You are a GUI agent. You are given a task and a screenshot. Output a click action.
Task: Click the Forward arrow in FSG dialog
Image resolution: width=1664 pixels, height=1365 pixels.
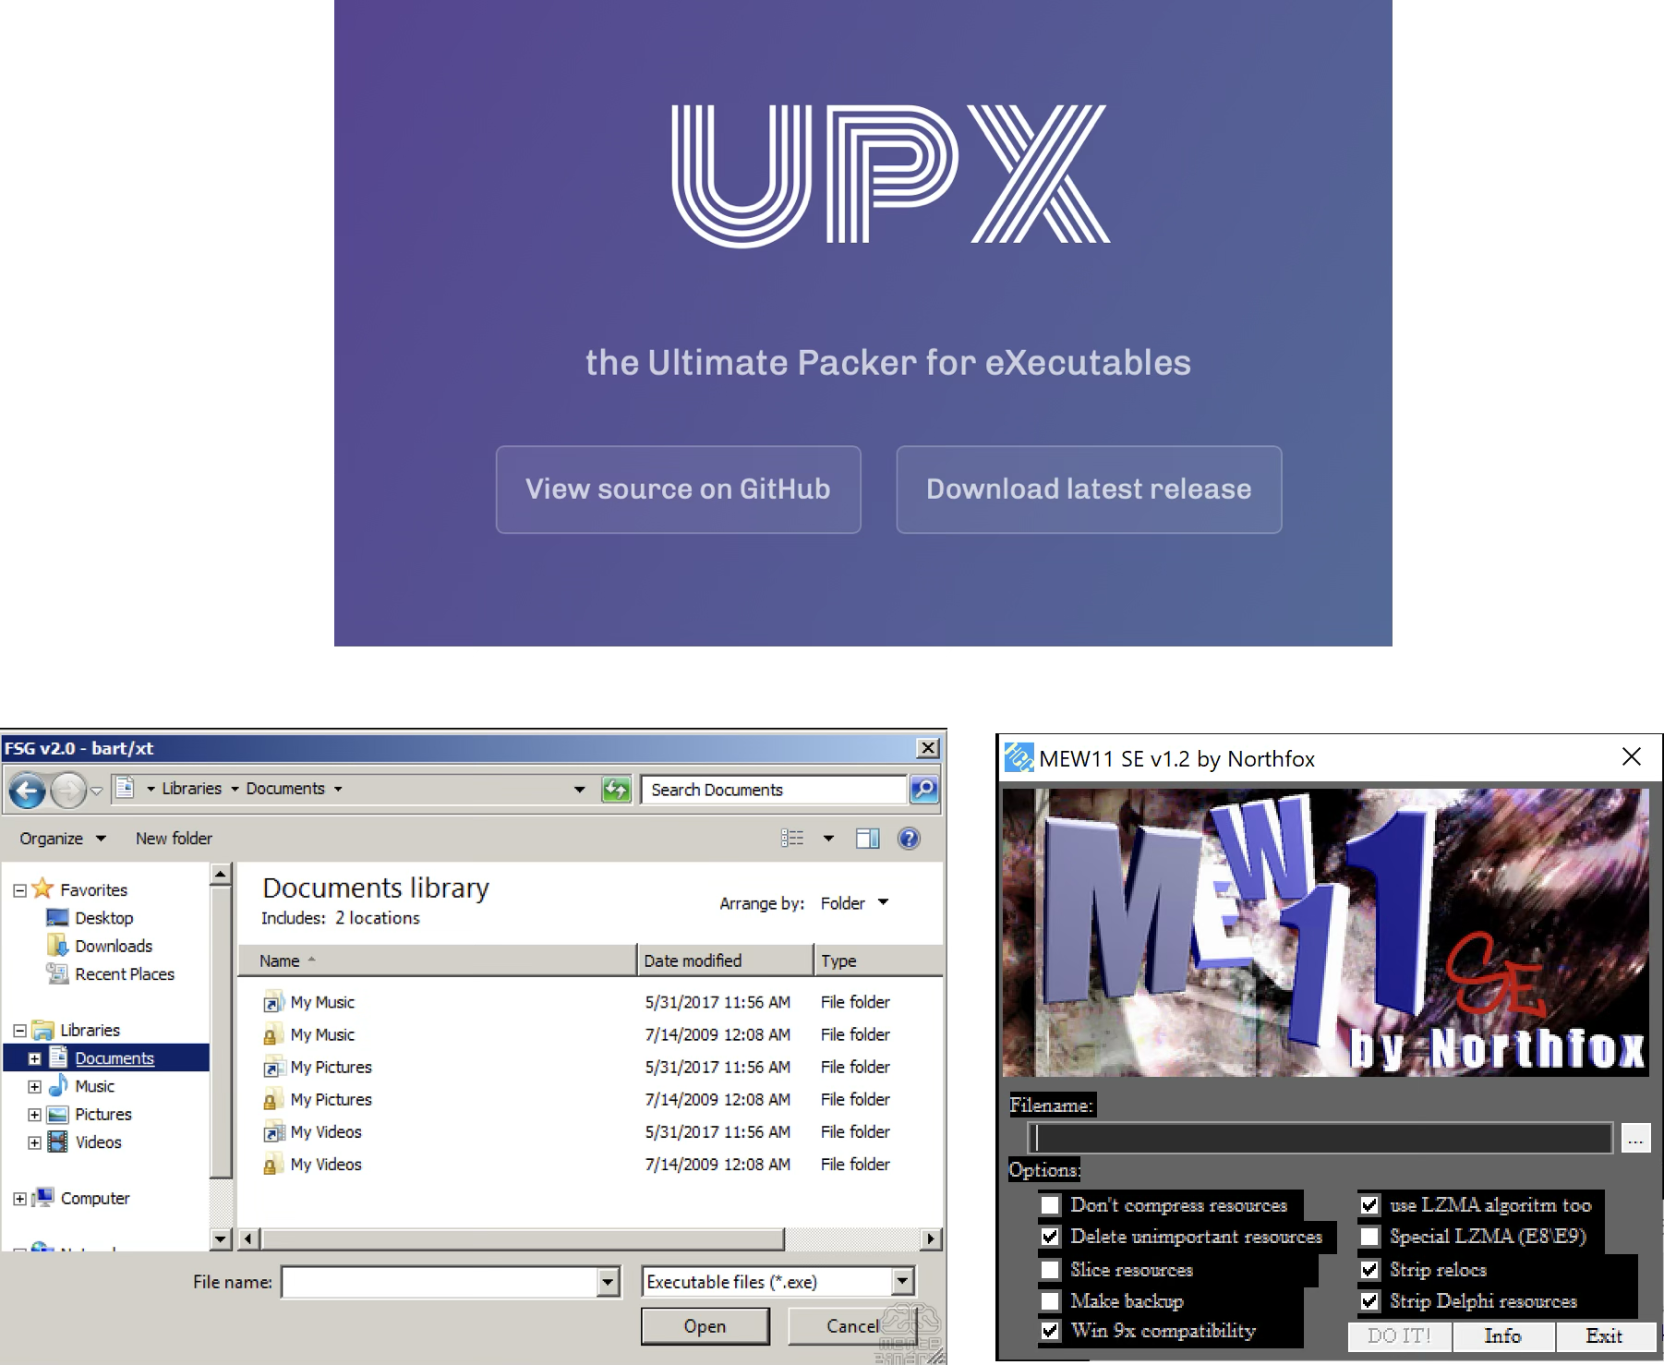click(68, 791)
